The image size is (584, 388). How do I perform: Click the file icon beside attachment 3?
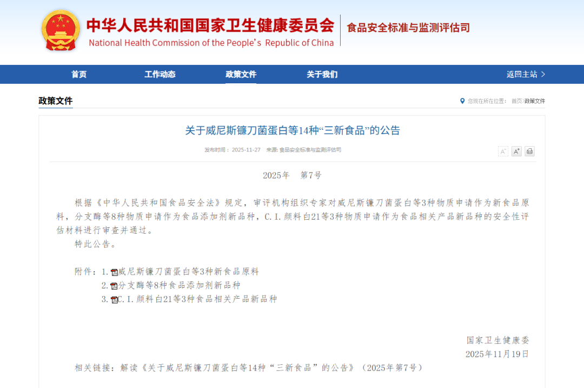114,298
